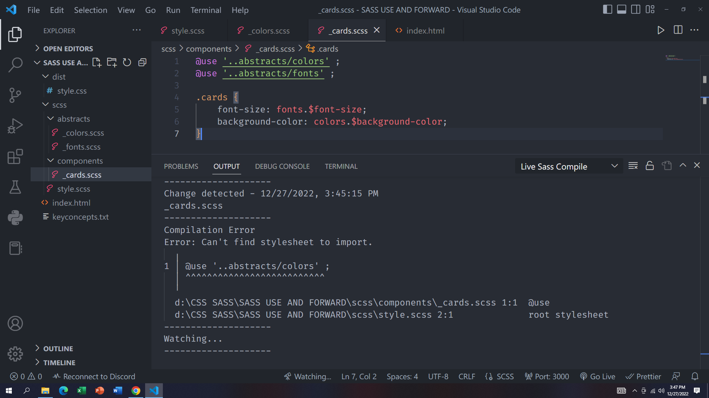Change end of line sequence CRLF
The image size is (709, 398).
[467, 377]
